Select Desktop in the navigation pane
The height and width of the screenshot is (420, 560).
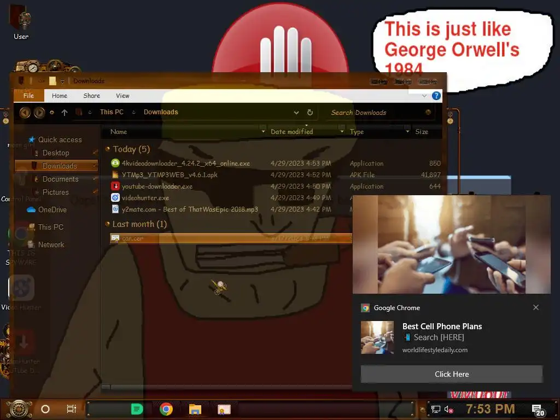56,153
